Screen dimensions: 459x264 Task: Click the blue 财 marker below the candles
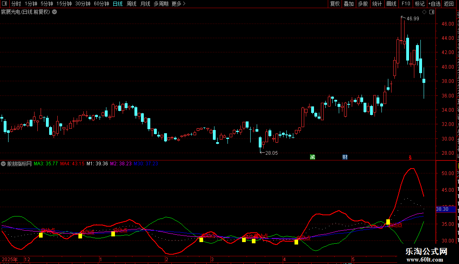pos(345,157)
